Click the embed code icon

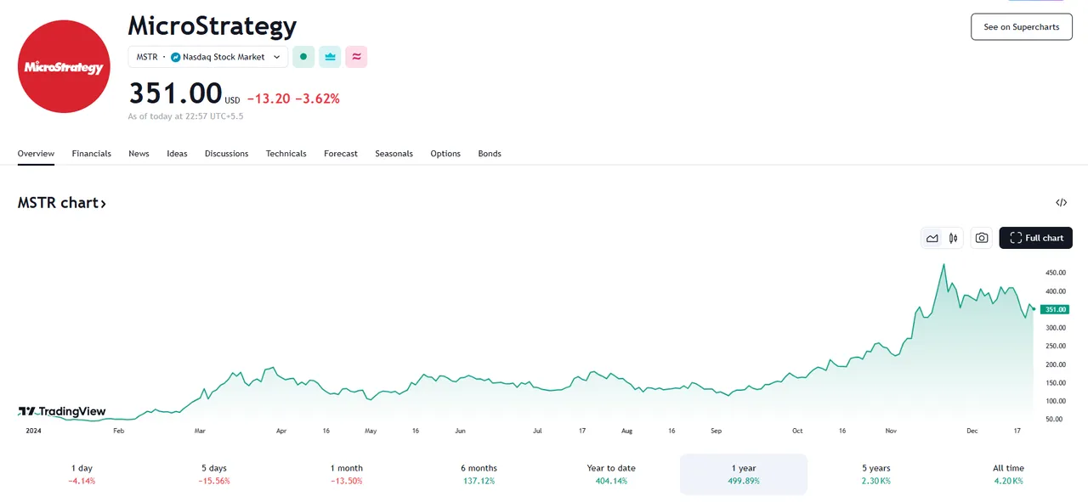1061,202
